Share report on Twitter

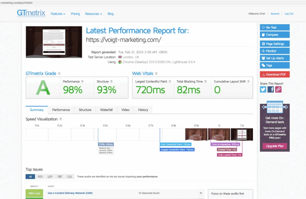tap(263, 89)
